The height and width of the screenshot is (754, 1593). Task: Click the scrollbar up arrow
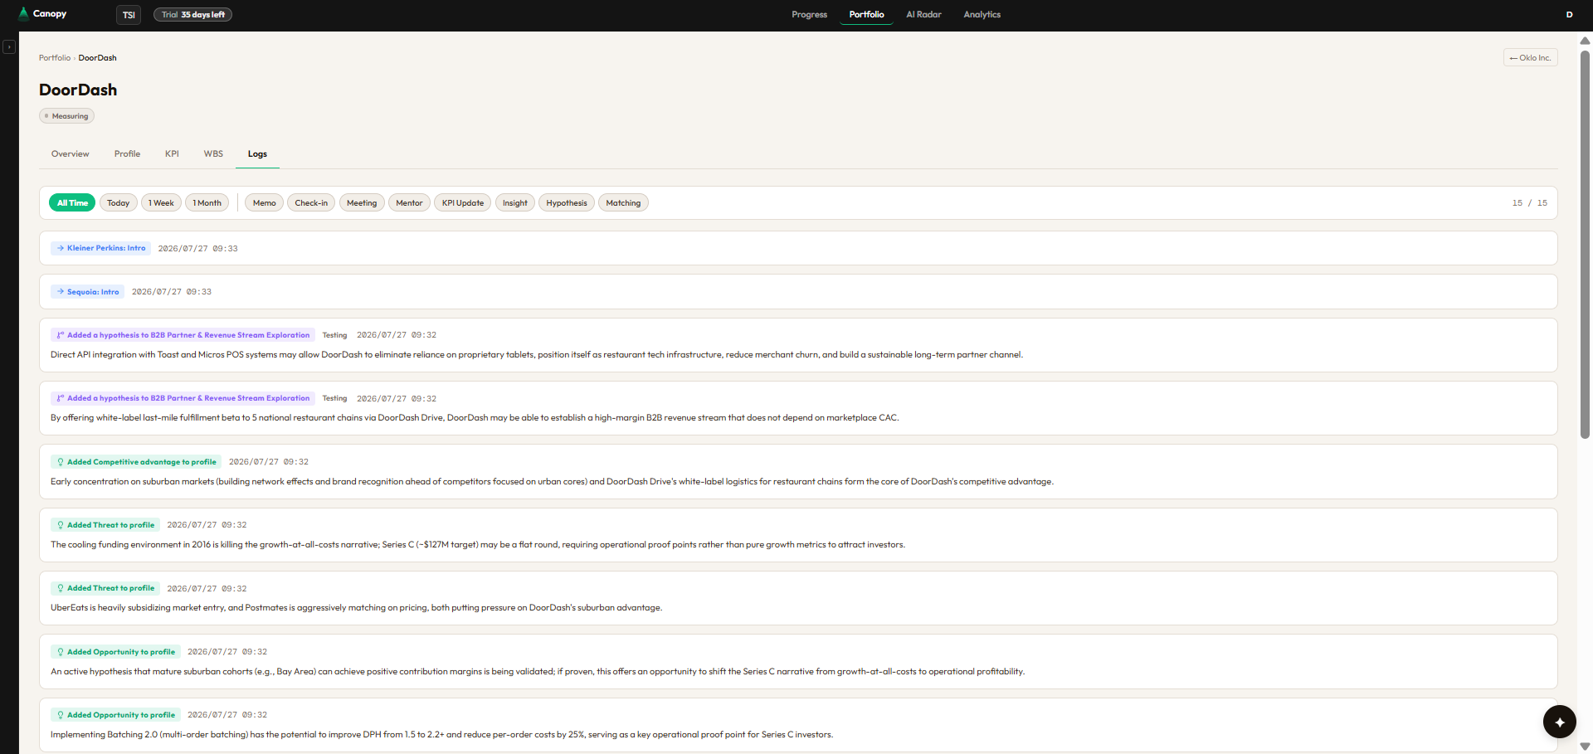point(1585,41)
